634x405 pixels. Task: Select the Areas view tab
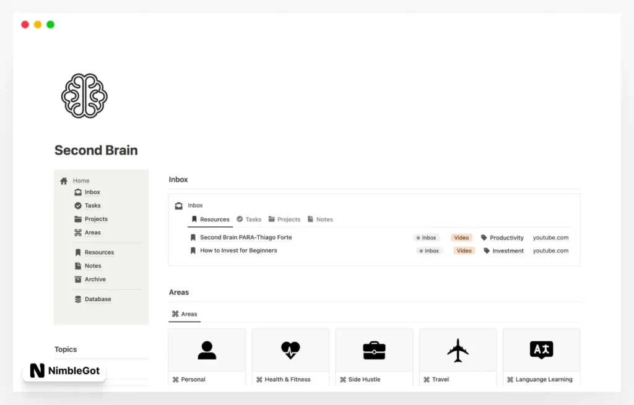click(185, 314)
